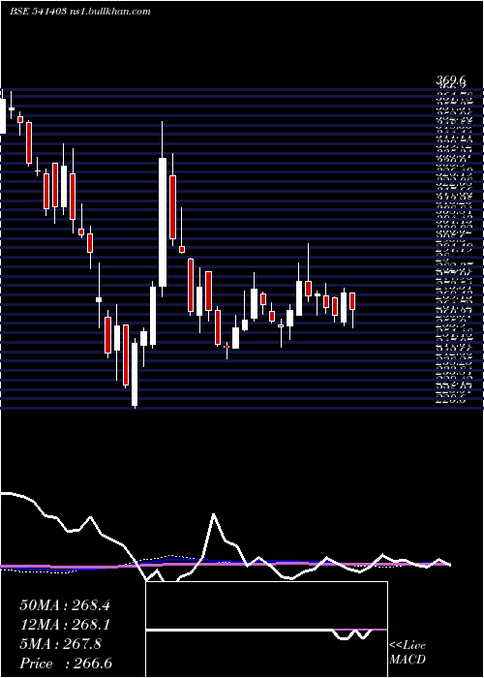484x678 pixels.
Task: Click the 'BSE 541403 ns1.bullkhan.com' header text
Action: click(80, 12)
